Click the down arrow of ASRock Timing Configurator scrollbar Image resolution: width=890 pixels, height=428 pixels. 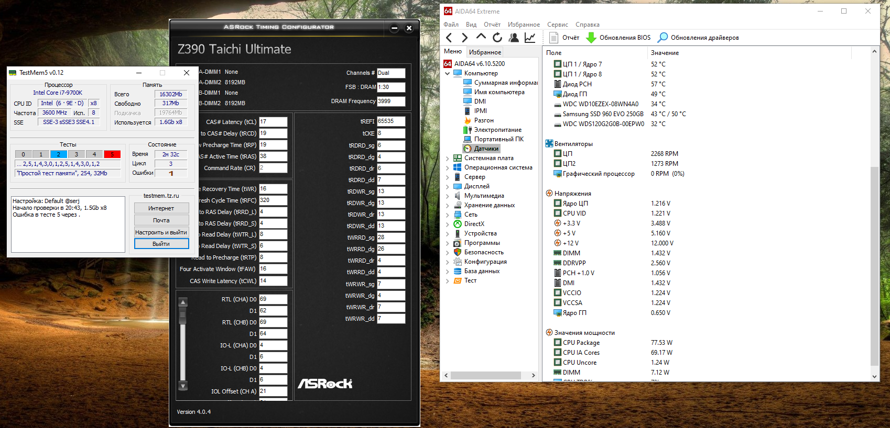[x=183, y=386]
